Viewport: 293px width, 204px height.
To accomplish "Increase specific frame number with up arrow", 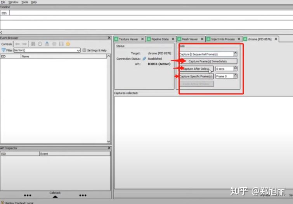I will (x=236, y=75).
